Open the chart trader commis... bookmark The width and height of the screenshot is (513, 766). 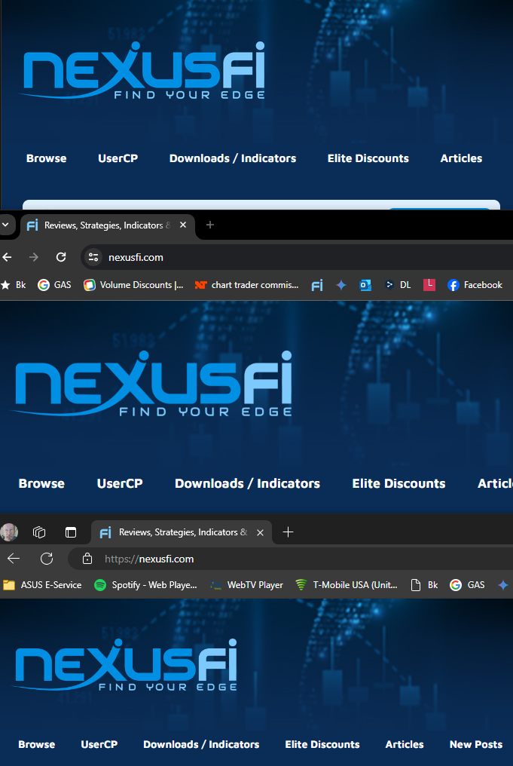pyautogui.click(x=246, y=285)
